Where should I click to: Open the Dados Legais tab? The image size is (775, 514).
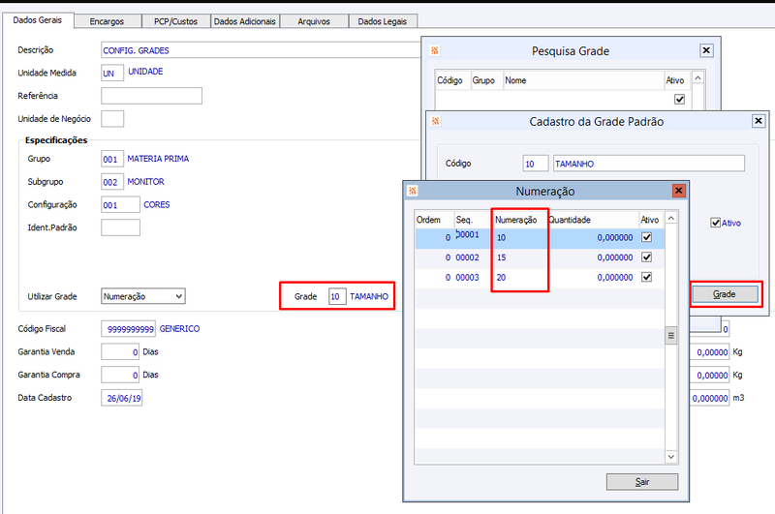[x=383, y=21]
